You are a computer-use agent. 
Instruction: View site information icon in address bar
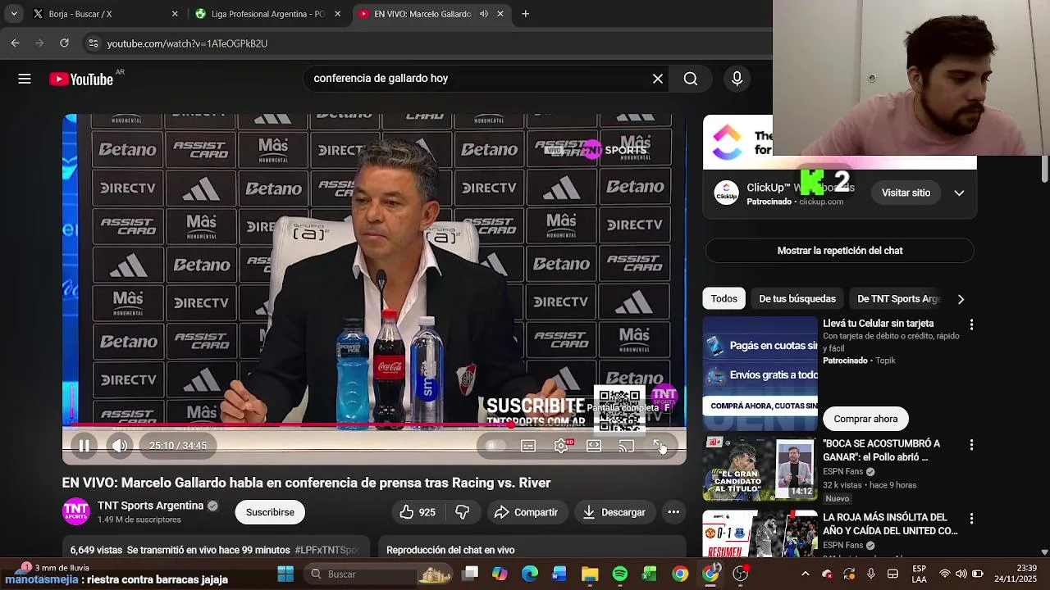(93, 43)
